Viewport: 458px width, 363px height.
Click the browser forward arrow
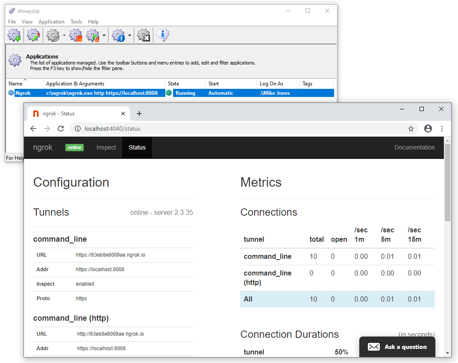click(47, 129)
